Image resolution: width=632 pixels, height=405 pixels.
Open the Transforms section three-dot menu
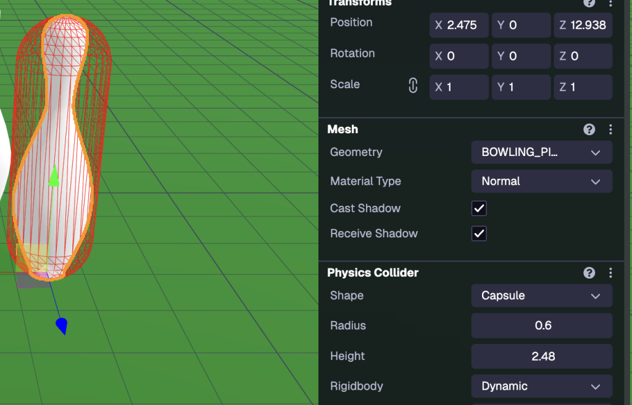click(x=610, y=3)
